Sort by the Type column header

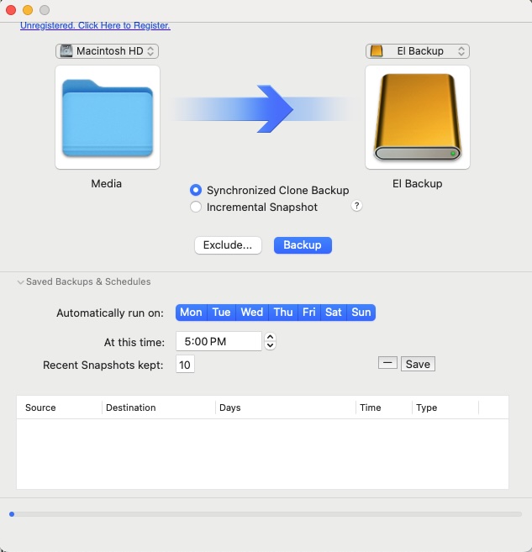[445, 407]
